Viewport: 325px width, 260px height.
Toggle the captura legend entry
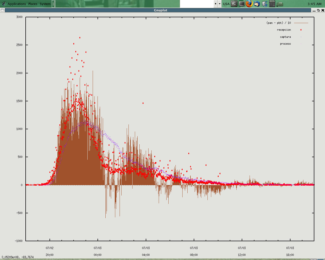[x=285, y=37]
